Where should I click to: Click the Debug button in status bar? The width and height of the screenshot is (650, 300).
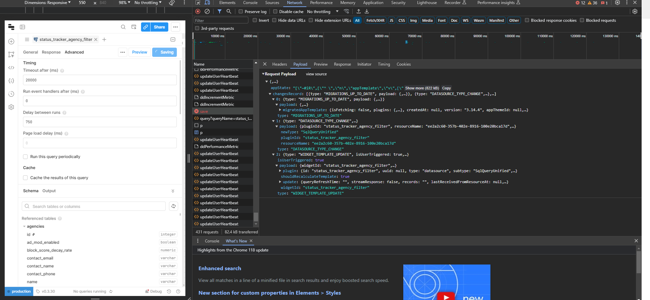coord(153,291)
